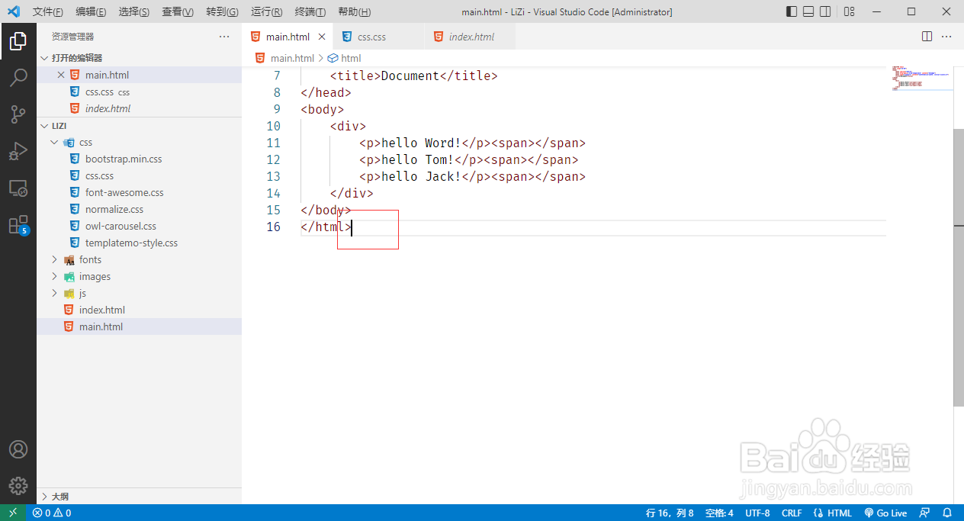Open the 帮助(H) menu

pos(354,12)
